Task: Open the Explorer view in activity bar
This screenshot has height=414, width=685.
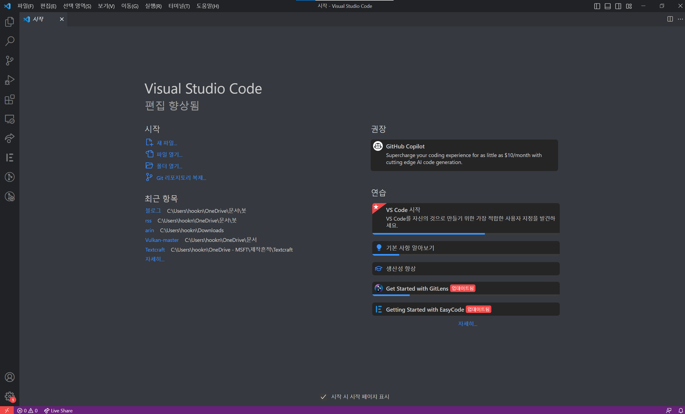Action: click(x=9, y=22)
